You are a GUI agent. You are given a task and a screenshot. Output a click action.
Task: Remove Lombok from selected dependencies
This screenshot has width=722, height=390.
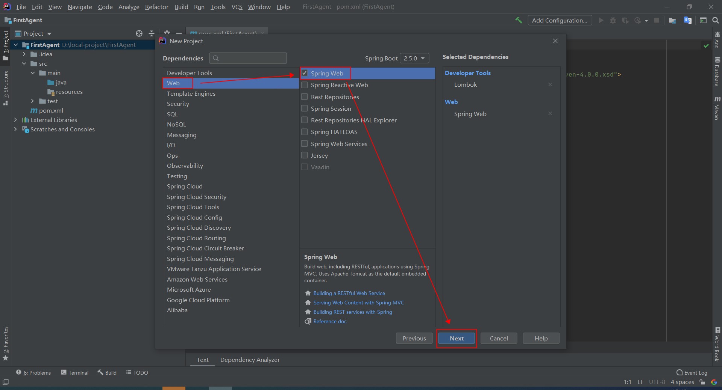550,84
